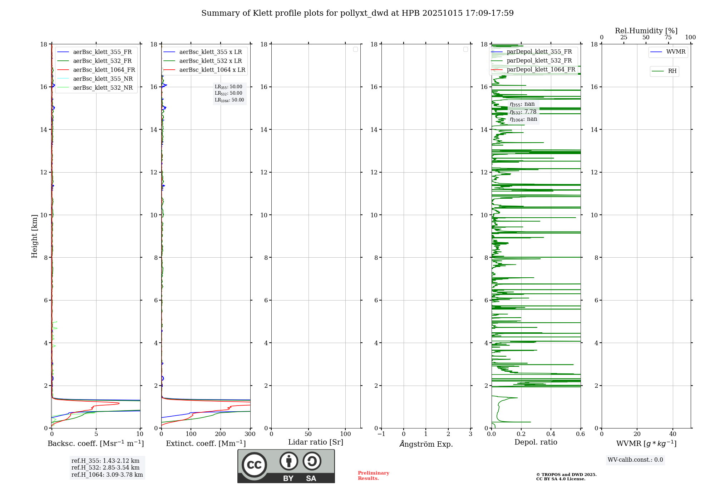
Task: Click the RH legend entry
Action: (672, 71)
